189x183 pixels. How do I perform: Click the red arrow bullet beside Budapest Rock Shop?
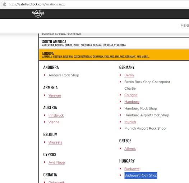[120, 175]
